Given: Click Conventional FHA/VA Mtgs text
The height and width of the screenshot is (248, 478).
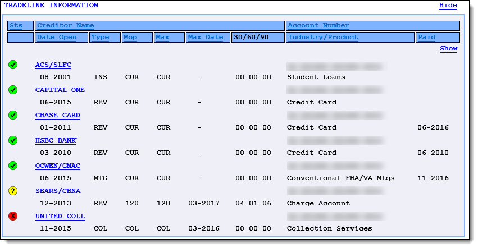Looking at the screenshot, I should (340, 178).
